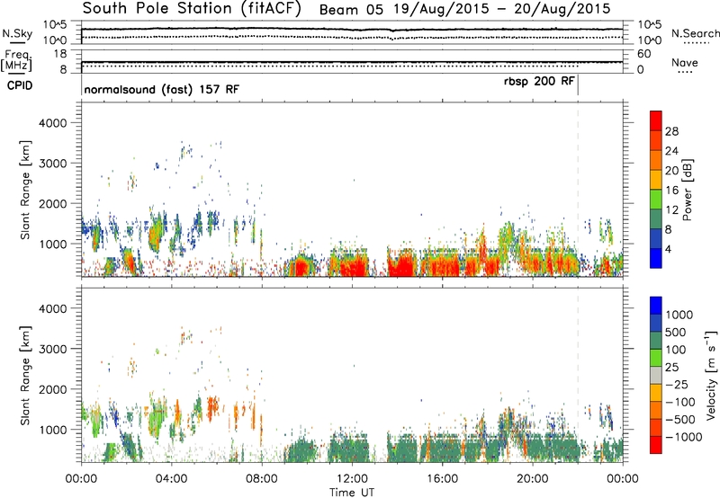Click the '3000' tick label on Velocity panel
This screenshot has height=498, width=720.
coord(52,349)
